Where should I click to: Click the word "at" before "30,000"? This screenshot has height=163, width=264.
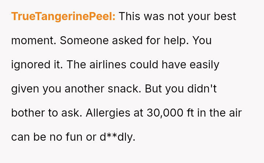[x=138, y=113]
